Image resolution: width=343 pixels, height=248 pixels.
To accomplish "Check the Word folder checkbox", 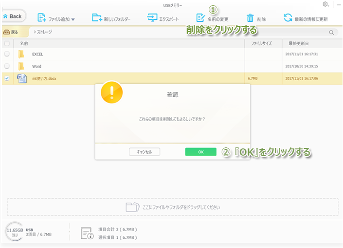I will pos(7,66).
